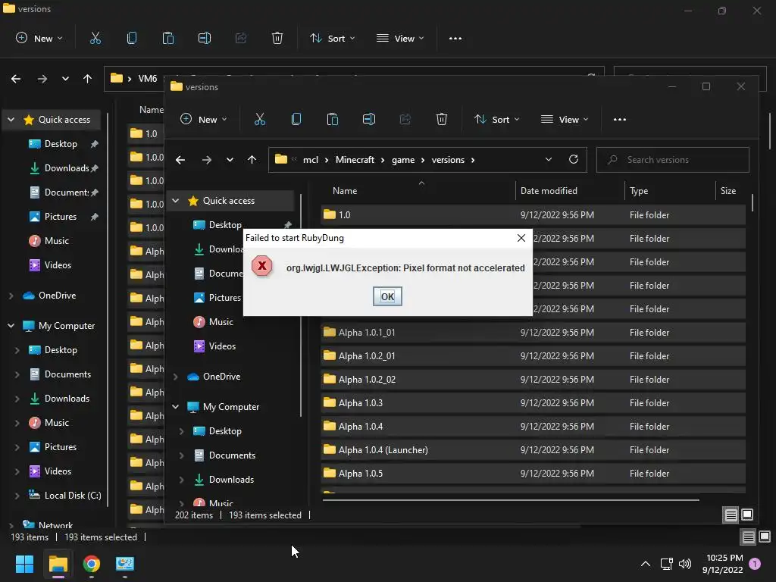Open the See more ellipsis in front window
Viewport: 776px width, 582px height.
tap(620, 119)
